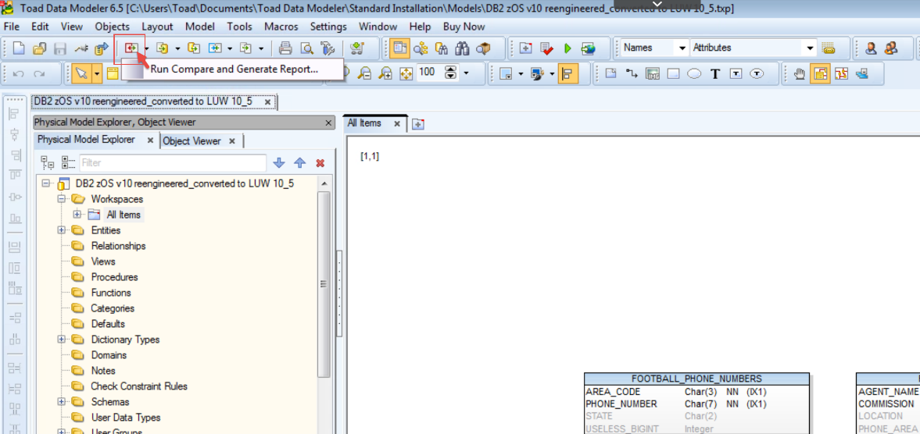Image resolution: width=920 pixels, height=434 pixels.
Task: Create a new model with New icon
Action: tap(19, 48)
